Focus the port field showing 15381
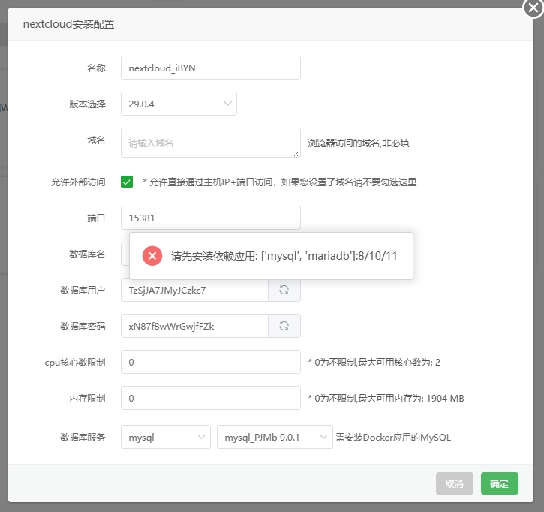Screen dimensions: 544x512 [x=211, y=218]
